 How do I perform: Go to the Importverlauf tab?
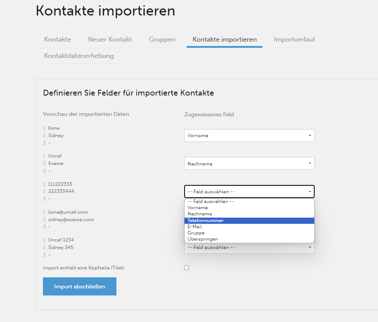pyautogui.click(x=294, y=39)
